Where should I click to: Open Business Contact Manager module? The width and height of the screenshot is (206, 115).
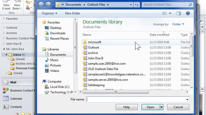pos(19,90)
